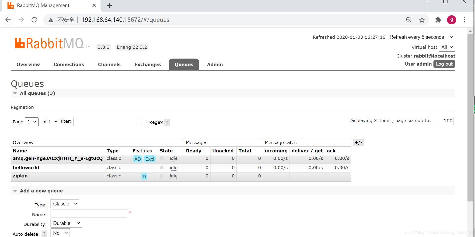The width and height of the screenshot is (475, 237).
Task: Toggle table columns with +/- button
Action: [358, 142]
